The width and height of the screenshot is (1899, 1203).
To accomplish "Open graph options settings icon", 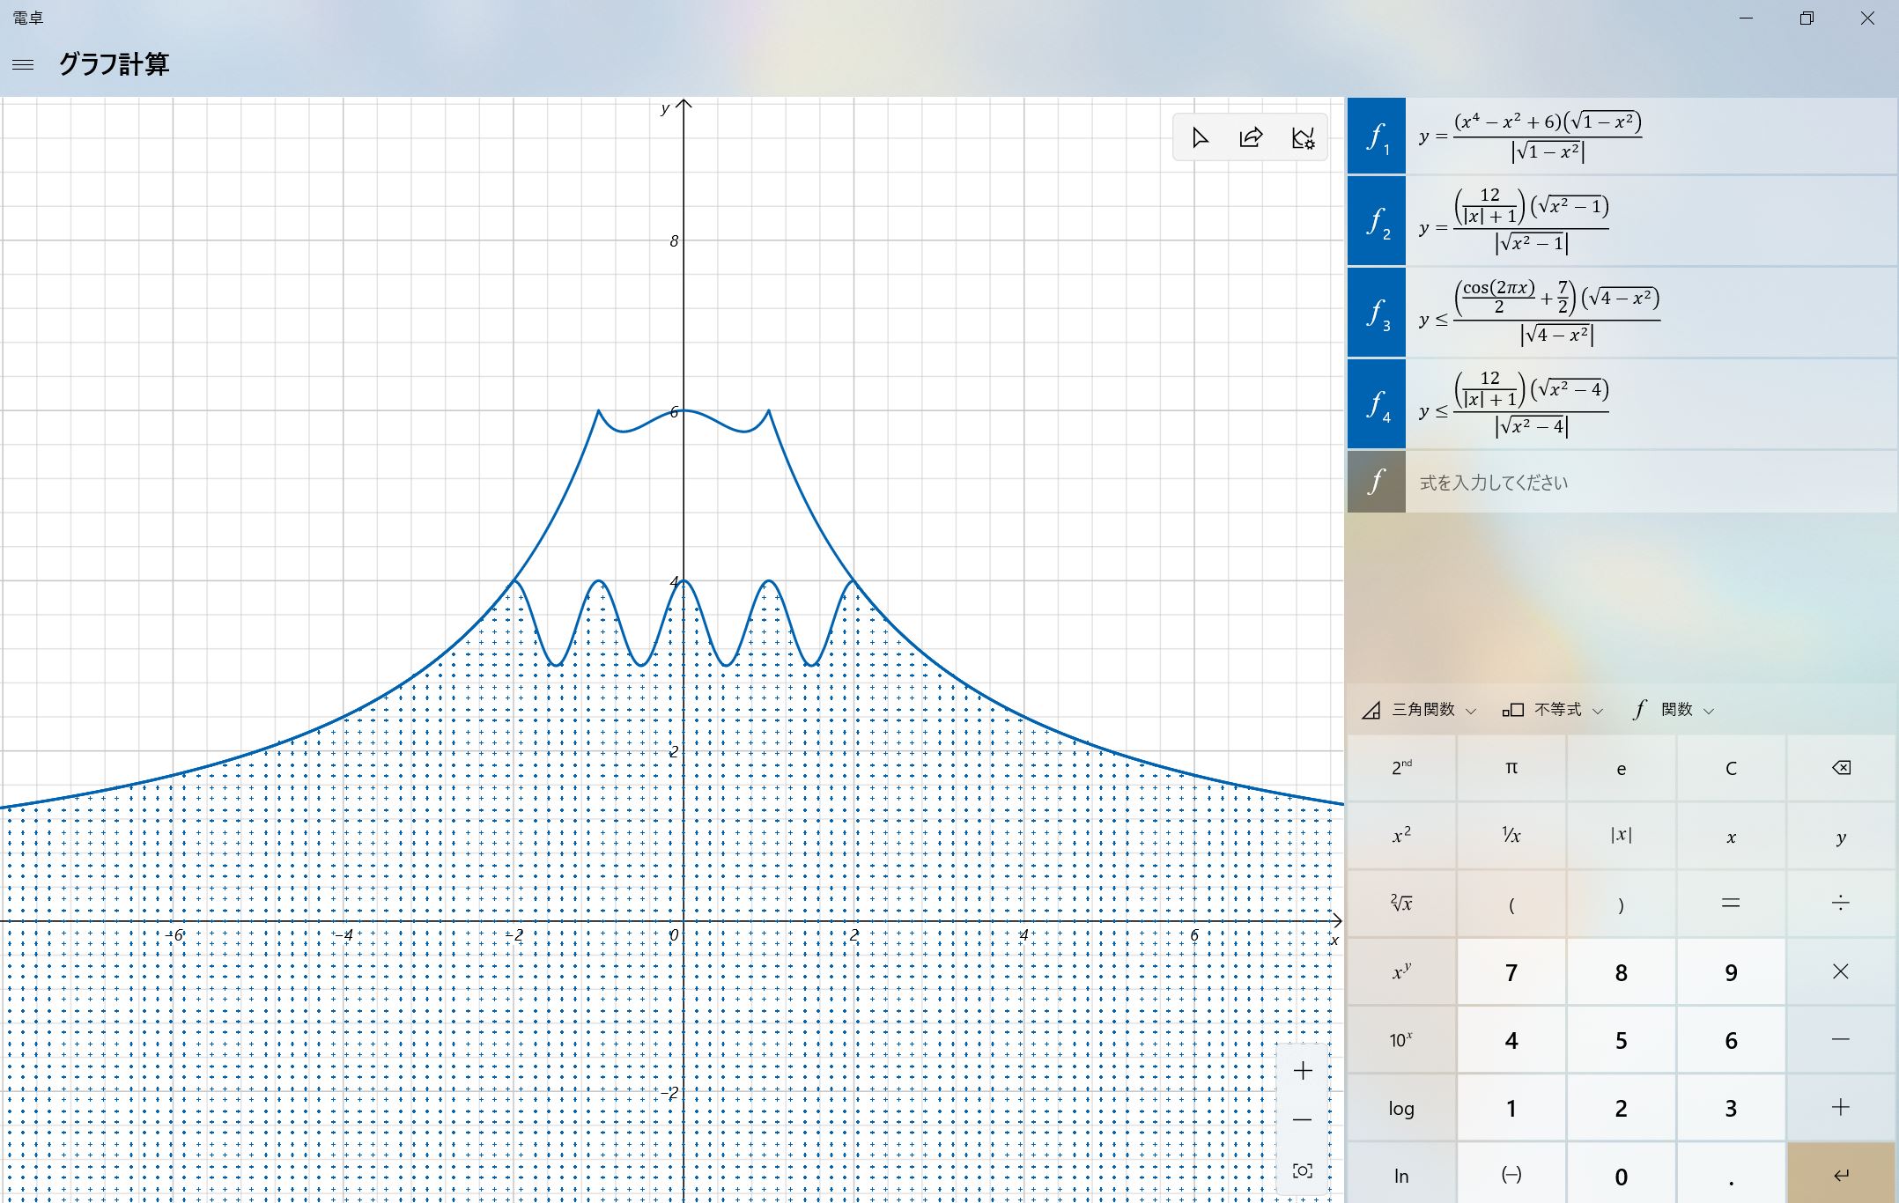I will coord(1303,138).
